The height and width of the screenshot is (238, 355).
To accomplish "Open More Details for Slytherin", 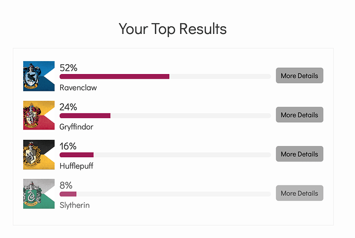I will (x=299, y=193).
